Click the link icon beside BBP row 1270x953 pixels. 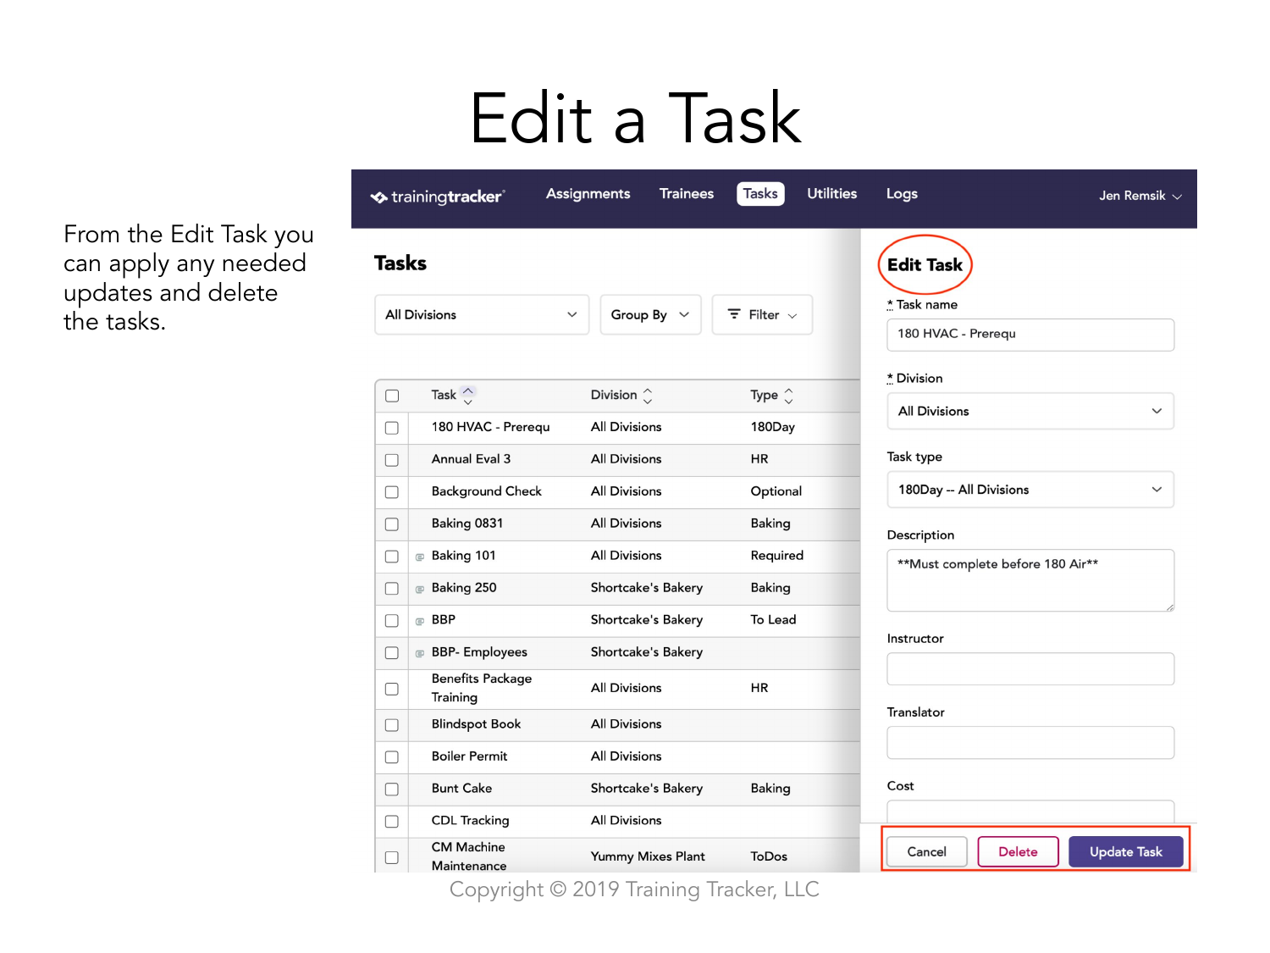(420, 621)
